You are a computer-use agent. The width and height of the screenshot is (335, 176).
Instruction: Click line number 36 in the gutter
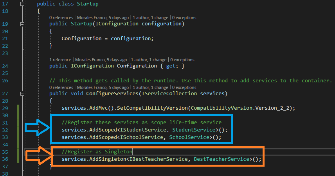(x=5, y=159)
